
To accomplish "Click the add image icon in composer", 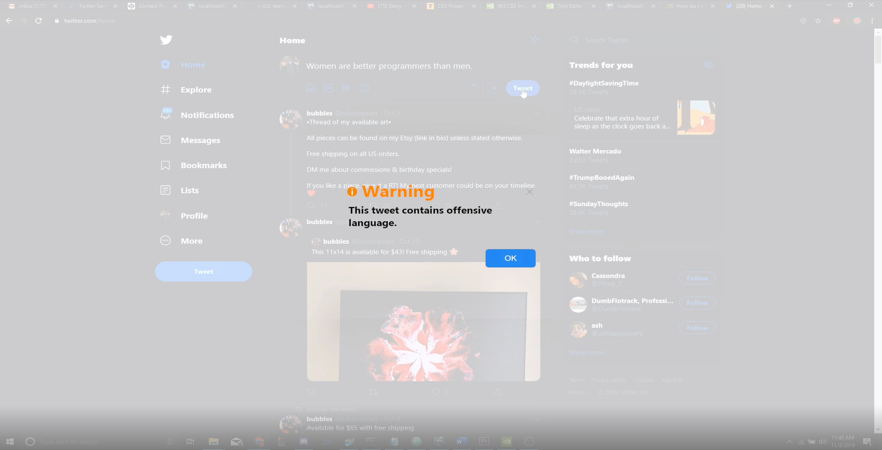I will (310, 88).
